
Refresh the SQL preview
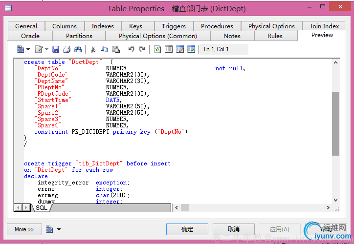[x=157, y=49]
